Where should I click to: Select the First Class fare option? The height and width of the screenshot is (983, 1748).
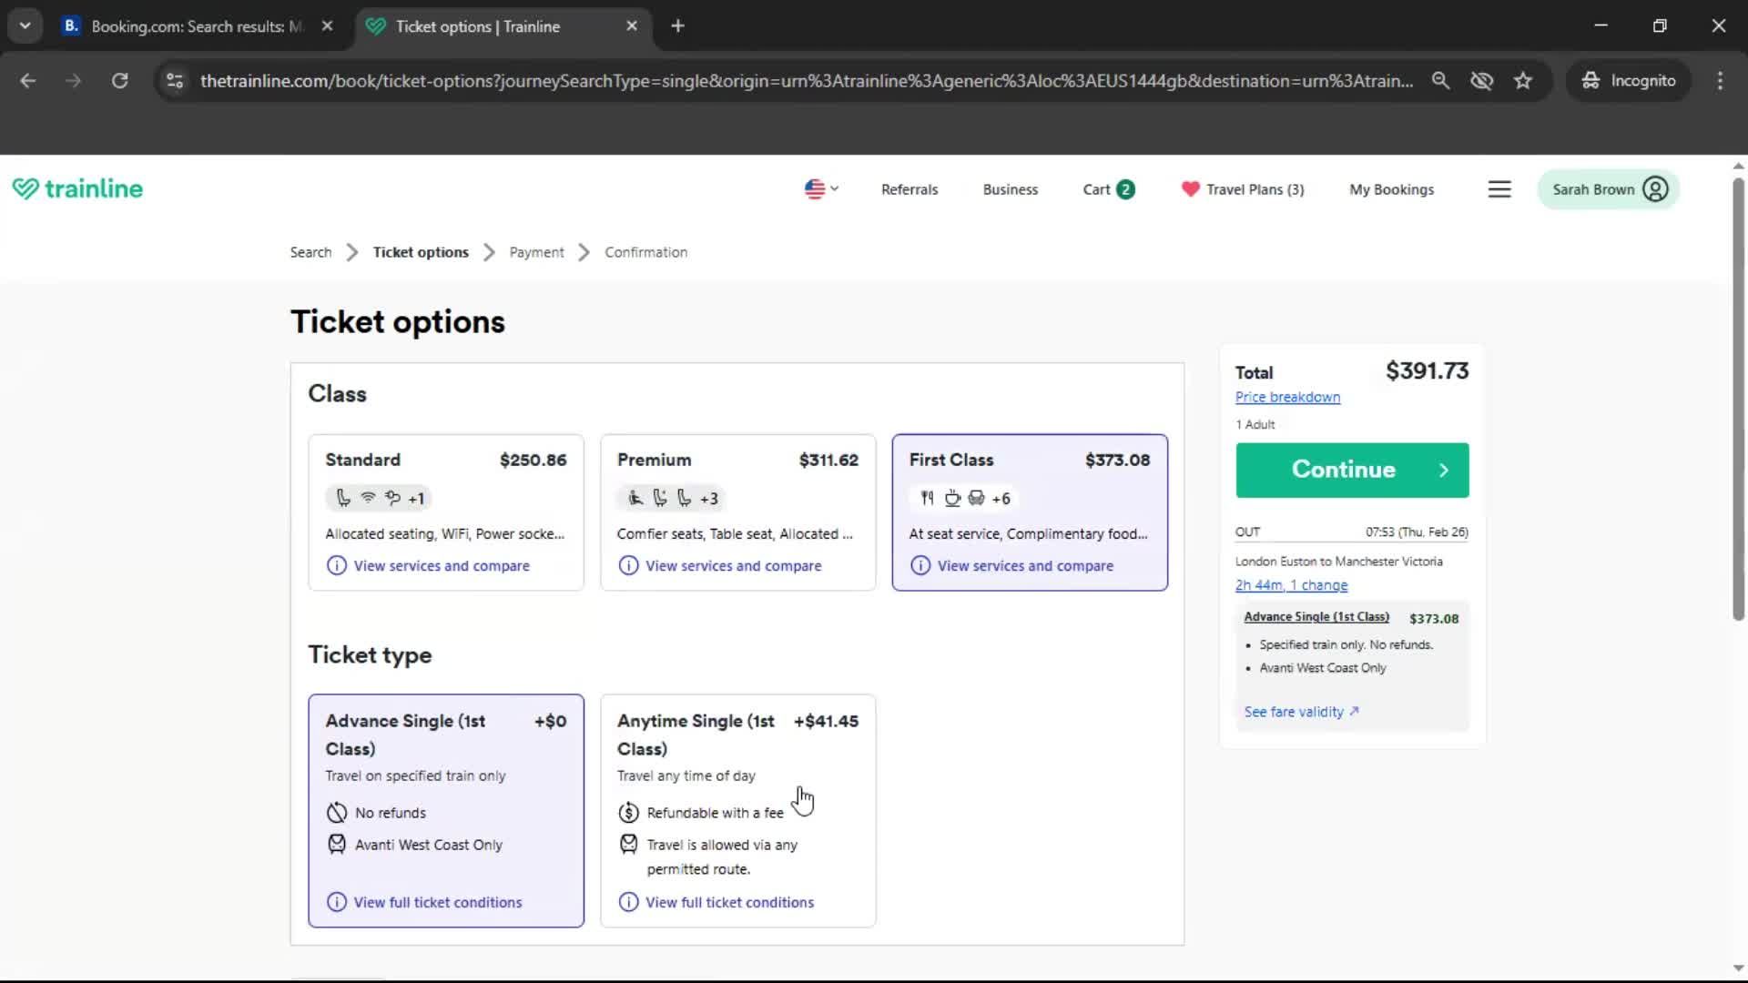(x=1029, y=512)
